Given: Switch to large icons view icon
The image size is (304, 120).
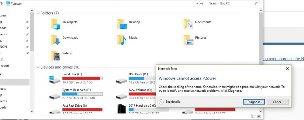Looking at the screenshot, I should [x=259, y=116].
